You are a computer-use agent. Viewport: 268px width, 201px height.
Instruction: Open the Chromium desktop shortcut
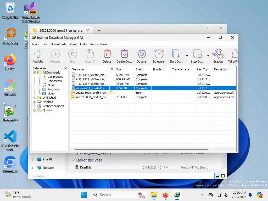click(x=10, y=164)
